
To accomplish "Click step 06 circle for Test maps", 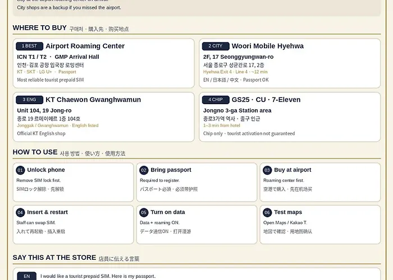I will click(267, 212).
